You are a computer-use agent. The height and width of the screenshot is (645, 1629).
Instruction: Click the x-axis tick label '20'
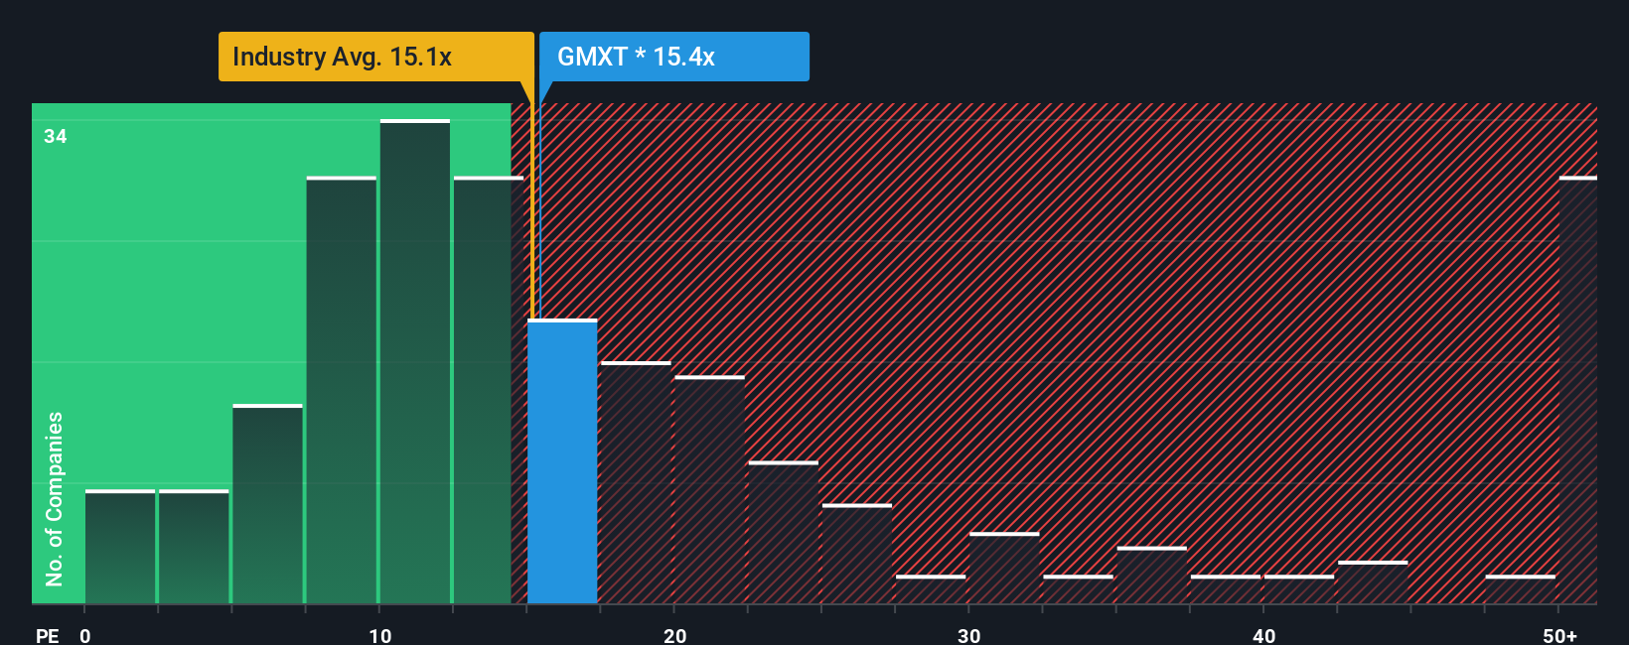coord(674,635)
